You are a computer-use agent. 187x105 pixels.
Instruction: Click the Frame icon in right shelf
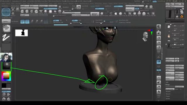pos(159,78)
